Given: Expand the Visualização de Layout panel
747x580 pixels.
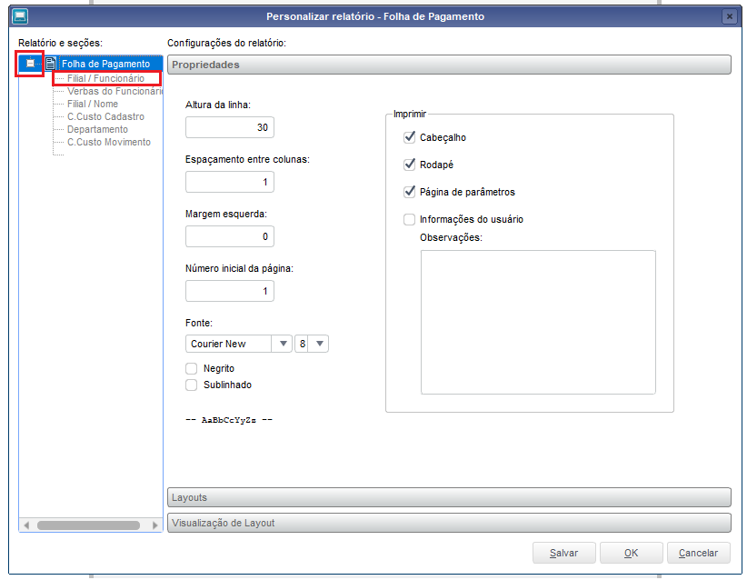Looking at the screenshot, I should point(449,524).
